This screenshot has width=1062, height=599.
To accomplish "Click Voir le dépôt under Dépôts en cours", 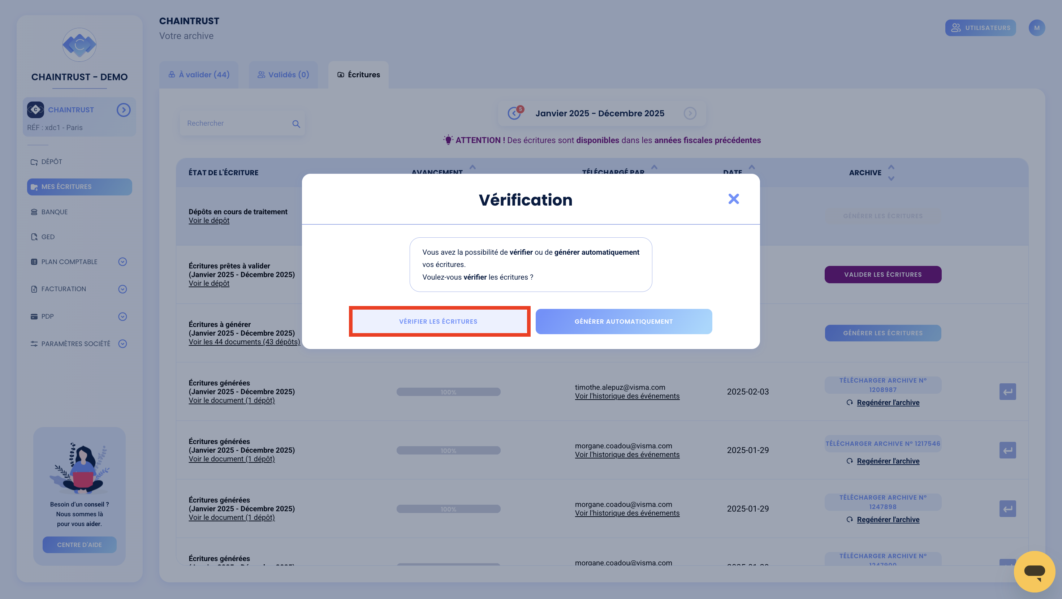I will click(209, 220).
